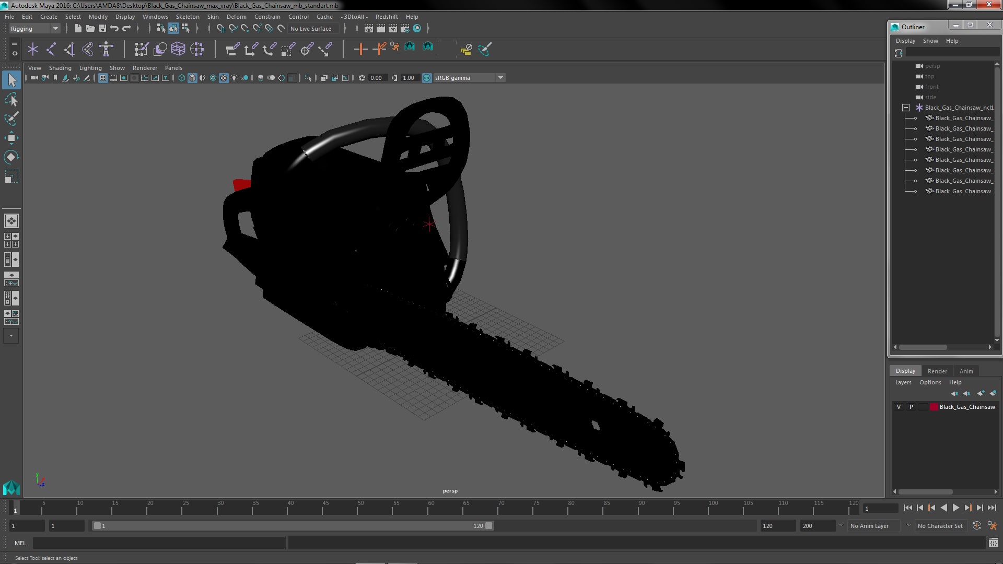
Task: Click the Create Lattice shelf icon
Action: 178,49
